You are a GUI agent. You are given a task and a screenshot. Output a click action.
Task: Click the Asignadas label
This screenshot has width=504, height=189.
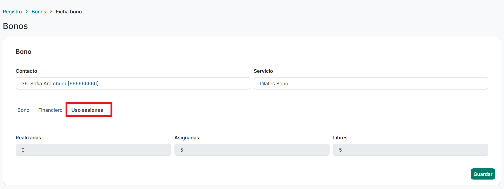click(187, 138)
